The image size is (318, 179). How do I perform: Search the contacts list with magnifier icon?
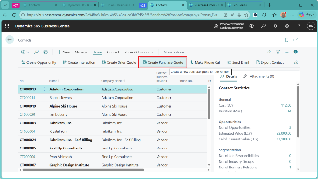coord(36,52)
